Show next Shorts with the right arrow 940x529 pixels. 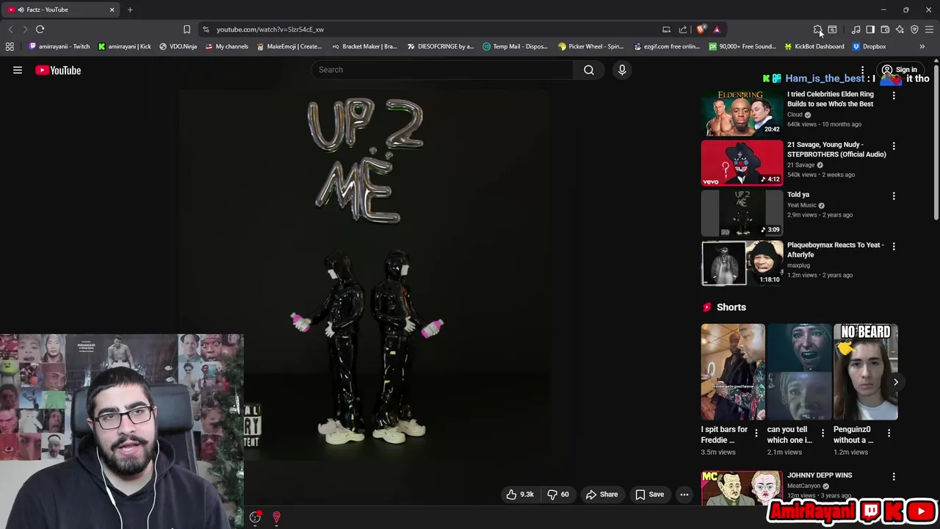895,382
